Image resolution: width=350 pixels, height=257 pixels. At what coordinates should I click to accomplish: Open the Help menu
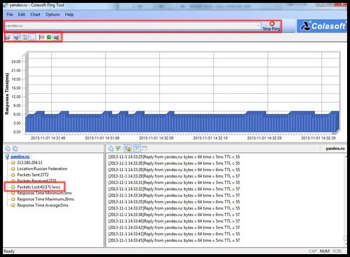pyautogui.click(x=69, y=15)
